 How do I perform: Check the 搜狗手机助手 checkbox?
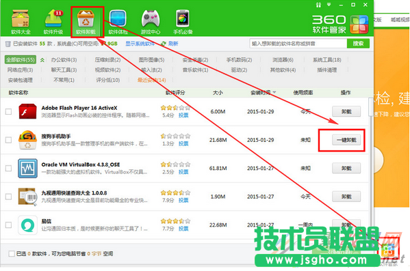pos(9,140)
